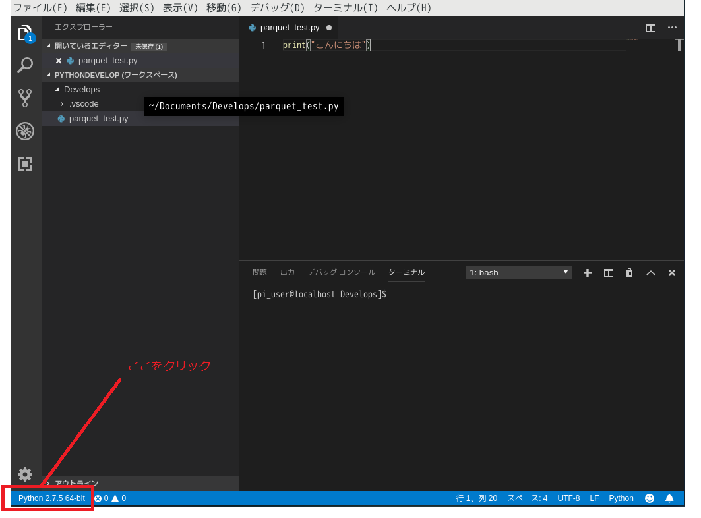This screenshot has height=518, width=701.
Task: Select the parquet_test.py editor tab
Action: click(x=290, y=28)
